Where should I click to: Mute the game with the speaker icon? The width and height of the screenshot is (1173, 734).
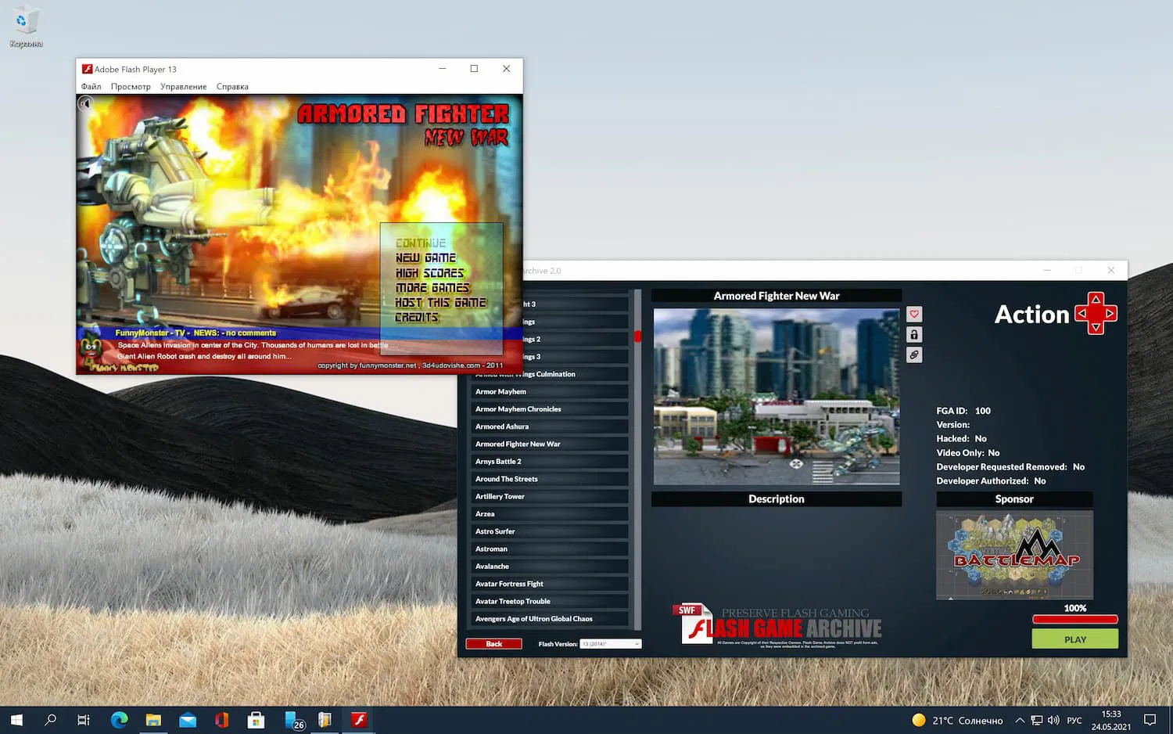pos(86,103)
